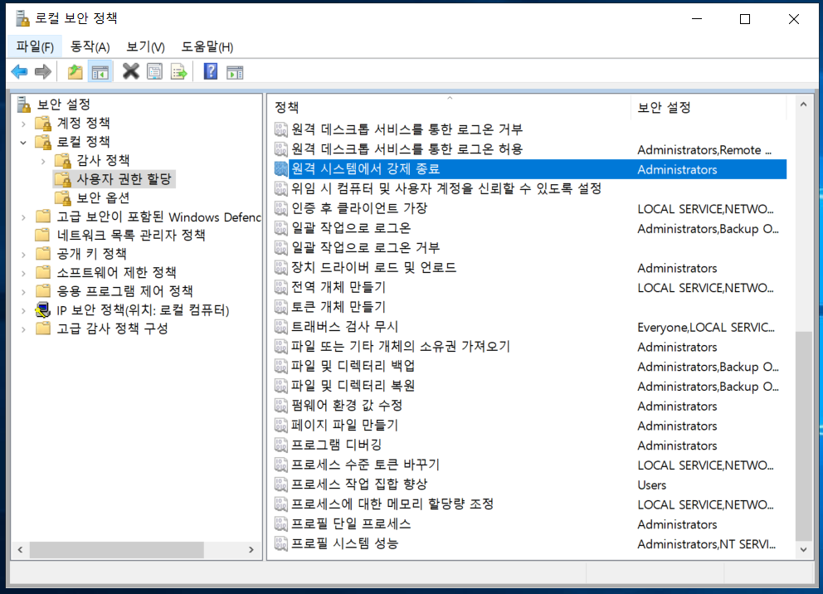Click the 보안 옵션 folder icon

63,197
